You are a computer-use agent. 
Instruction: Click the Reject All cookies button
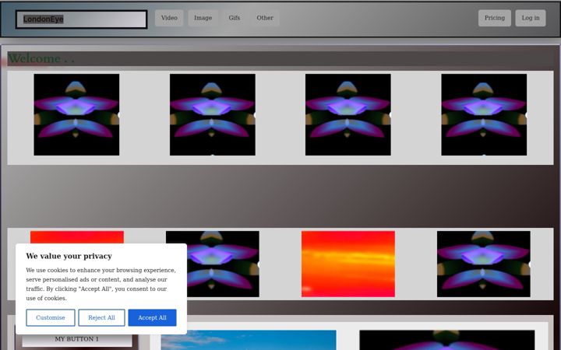[x=101, y=317]
